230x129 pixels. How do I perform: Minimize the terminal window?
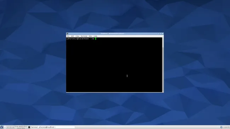click(159, 34)
